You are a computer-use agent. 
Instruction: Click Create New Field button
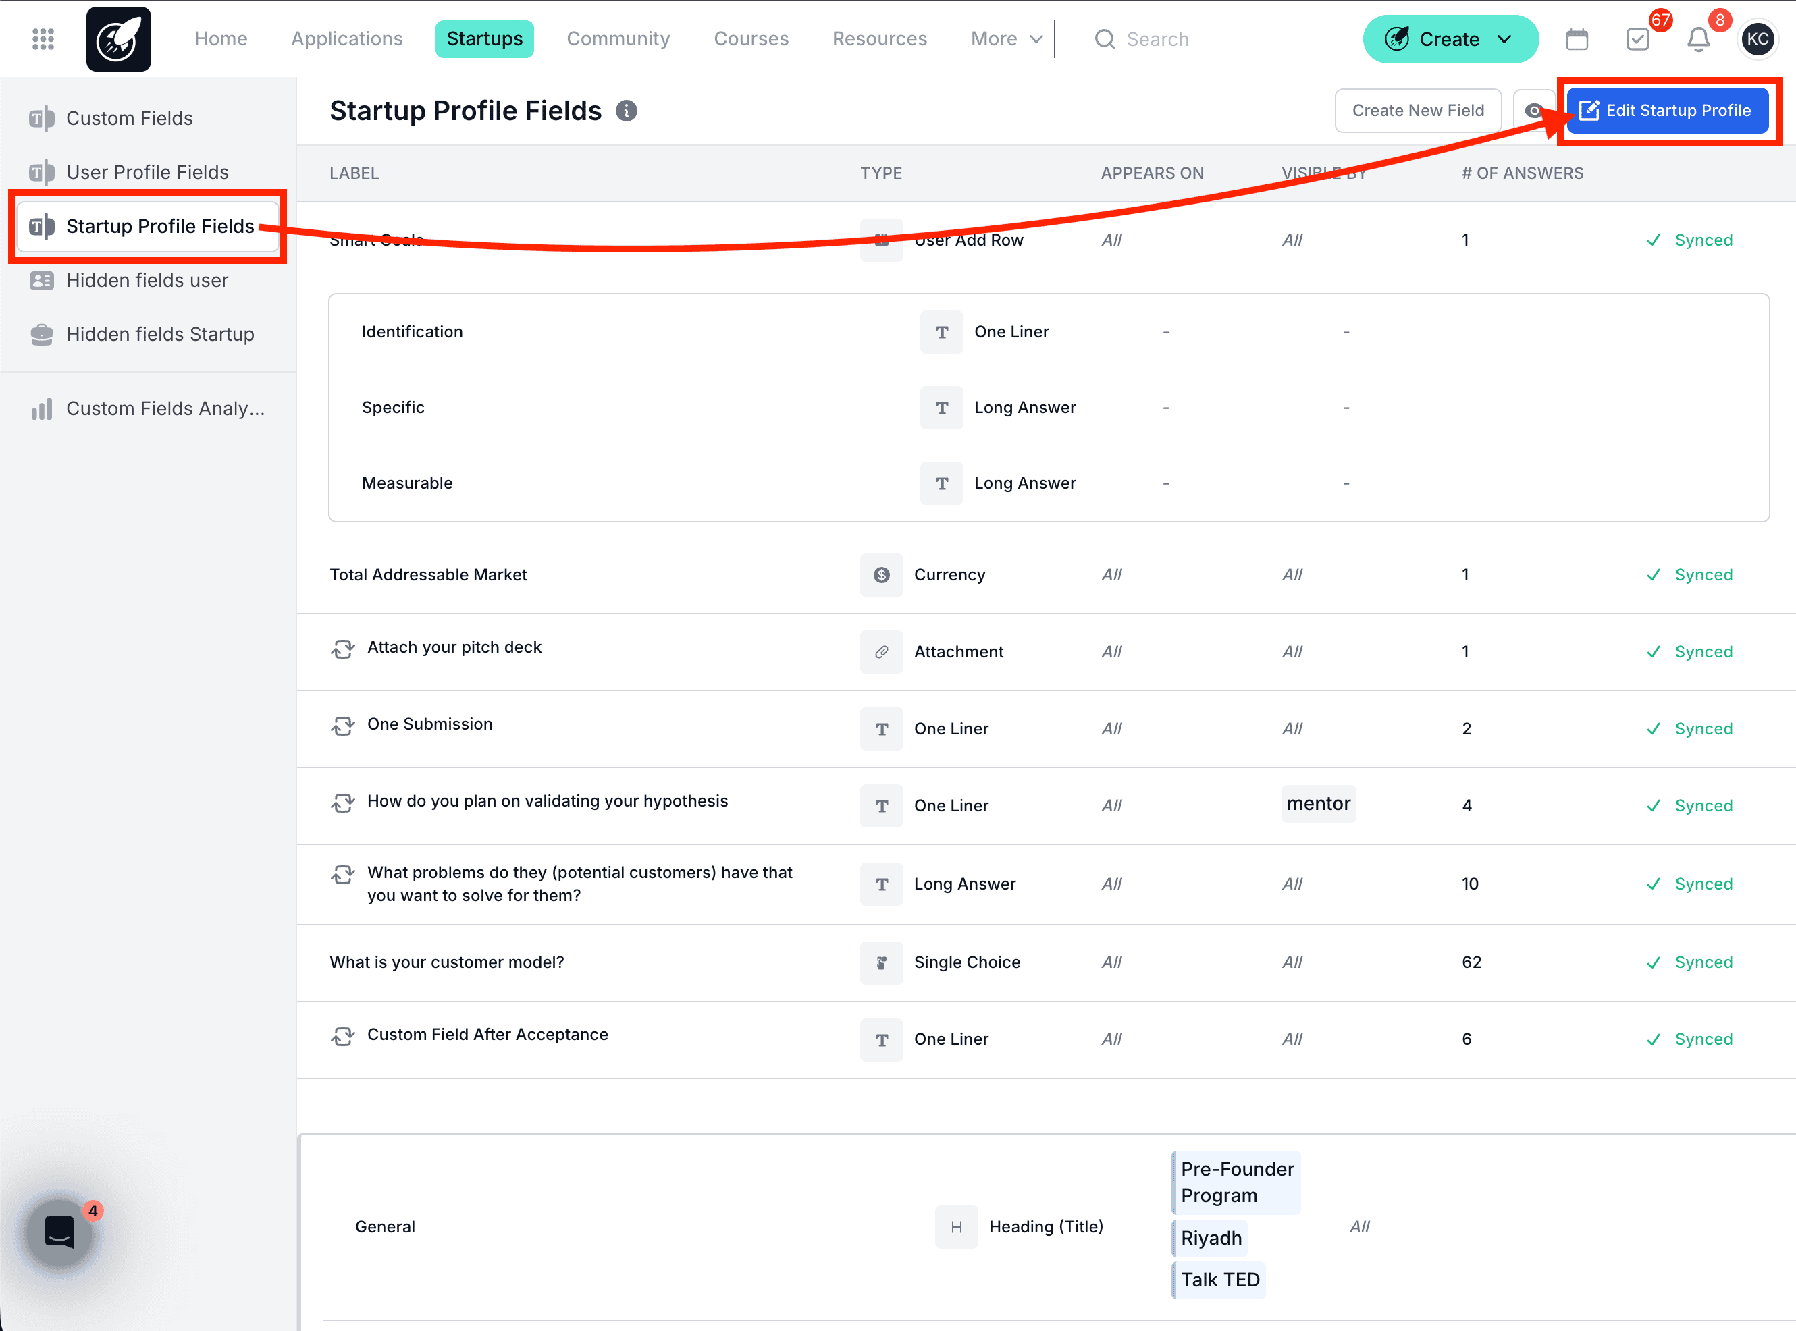[x=1417, y=111]
